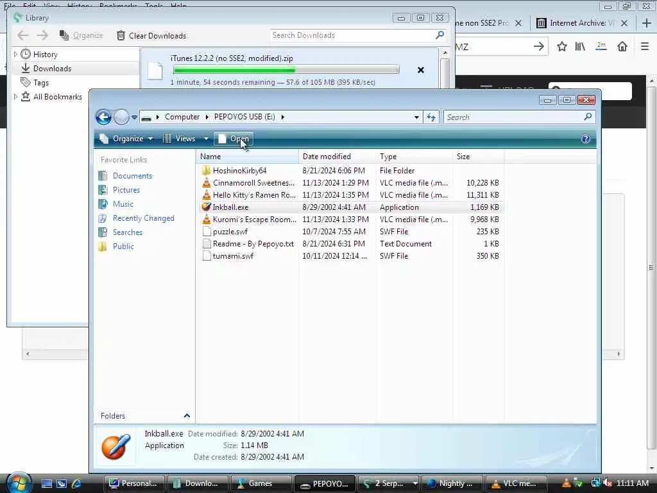Switch to Nightly taskbar button
This screenshot has height=493, width=657.
(x=452, y=483)
